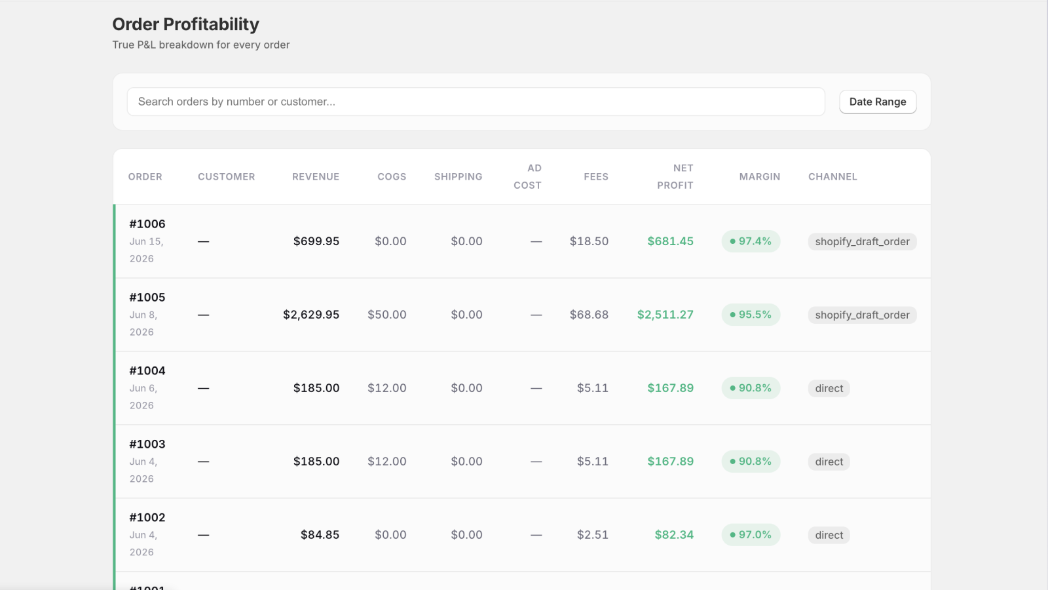
Task: Click the Customer column header
Action: [227, 177]
